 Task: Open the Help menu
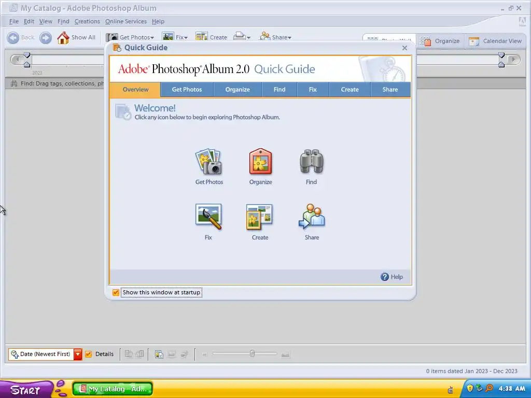pos(158,21)
